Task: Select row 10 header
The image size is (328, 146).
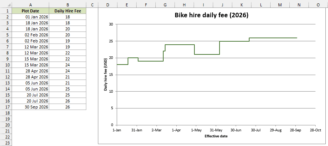Action: [x=6, y=65]
